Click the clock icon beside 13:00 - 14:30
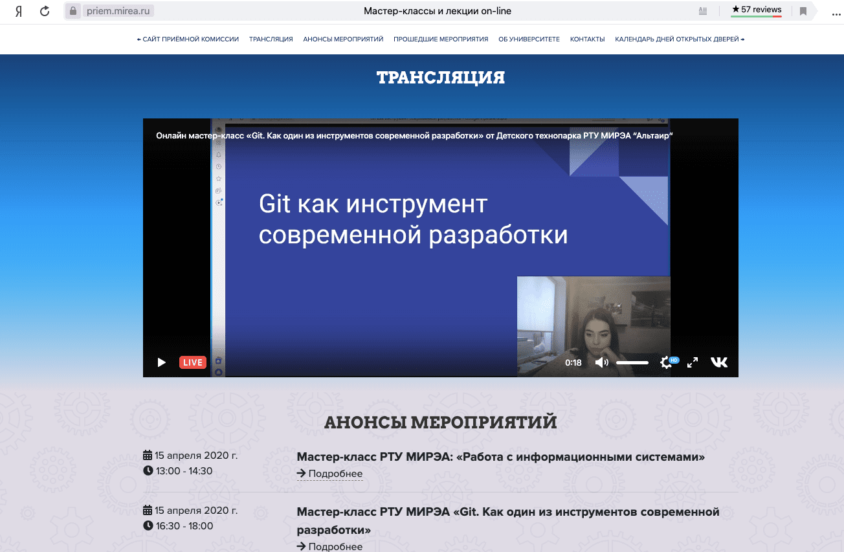This screenshot has width=844, height=552. point(148,470)
